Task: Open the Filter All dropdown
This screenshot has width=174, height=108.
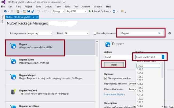Action: click(76, 33)
